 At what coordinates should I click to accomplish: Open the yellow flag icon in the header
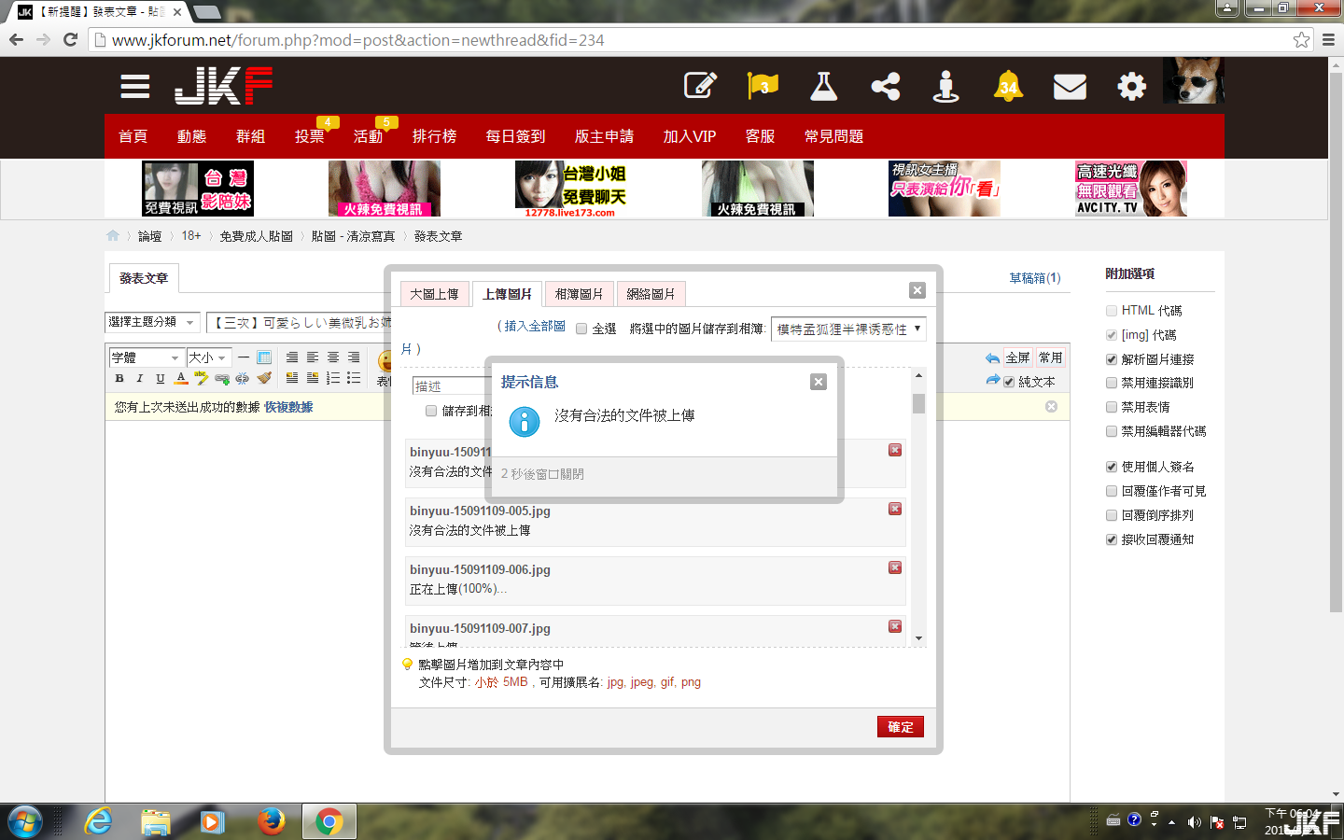763,86
